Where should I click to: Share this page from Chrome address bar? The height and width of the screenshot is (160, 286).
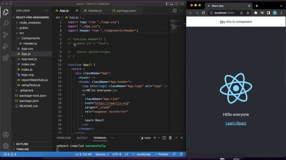(241, 13)
